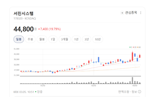Click the 01/02 date marker on chart axis
The height and width of the screenshot is (97, 150).
(43, 85)
